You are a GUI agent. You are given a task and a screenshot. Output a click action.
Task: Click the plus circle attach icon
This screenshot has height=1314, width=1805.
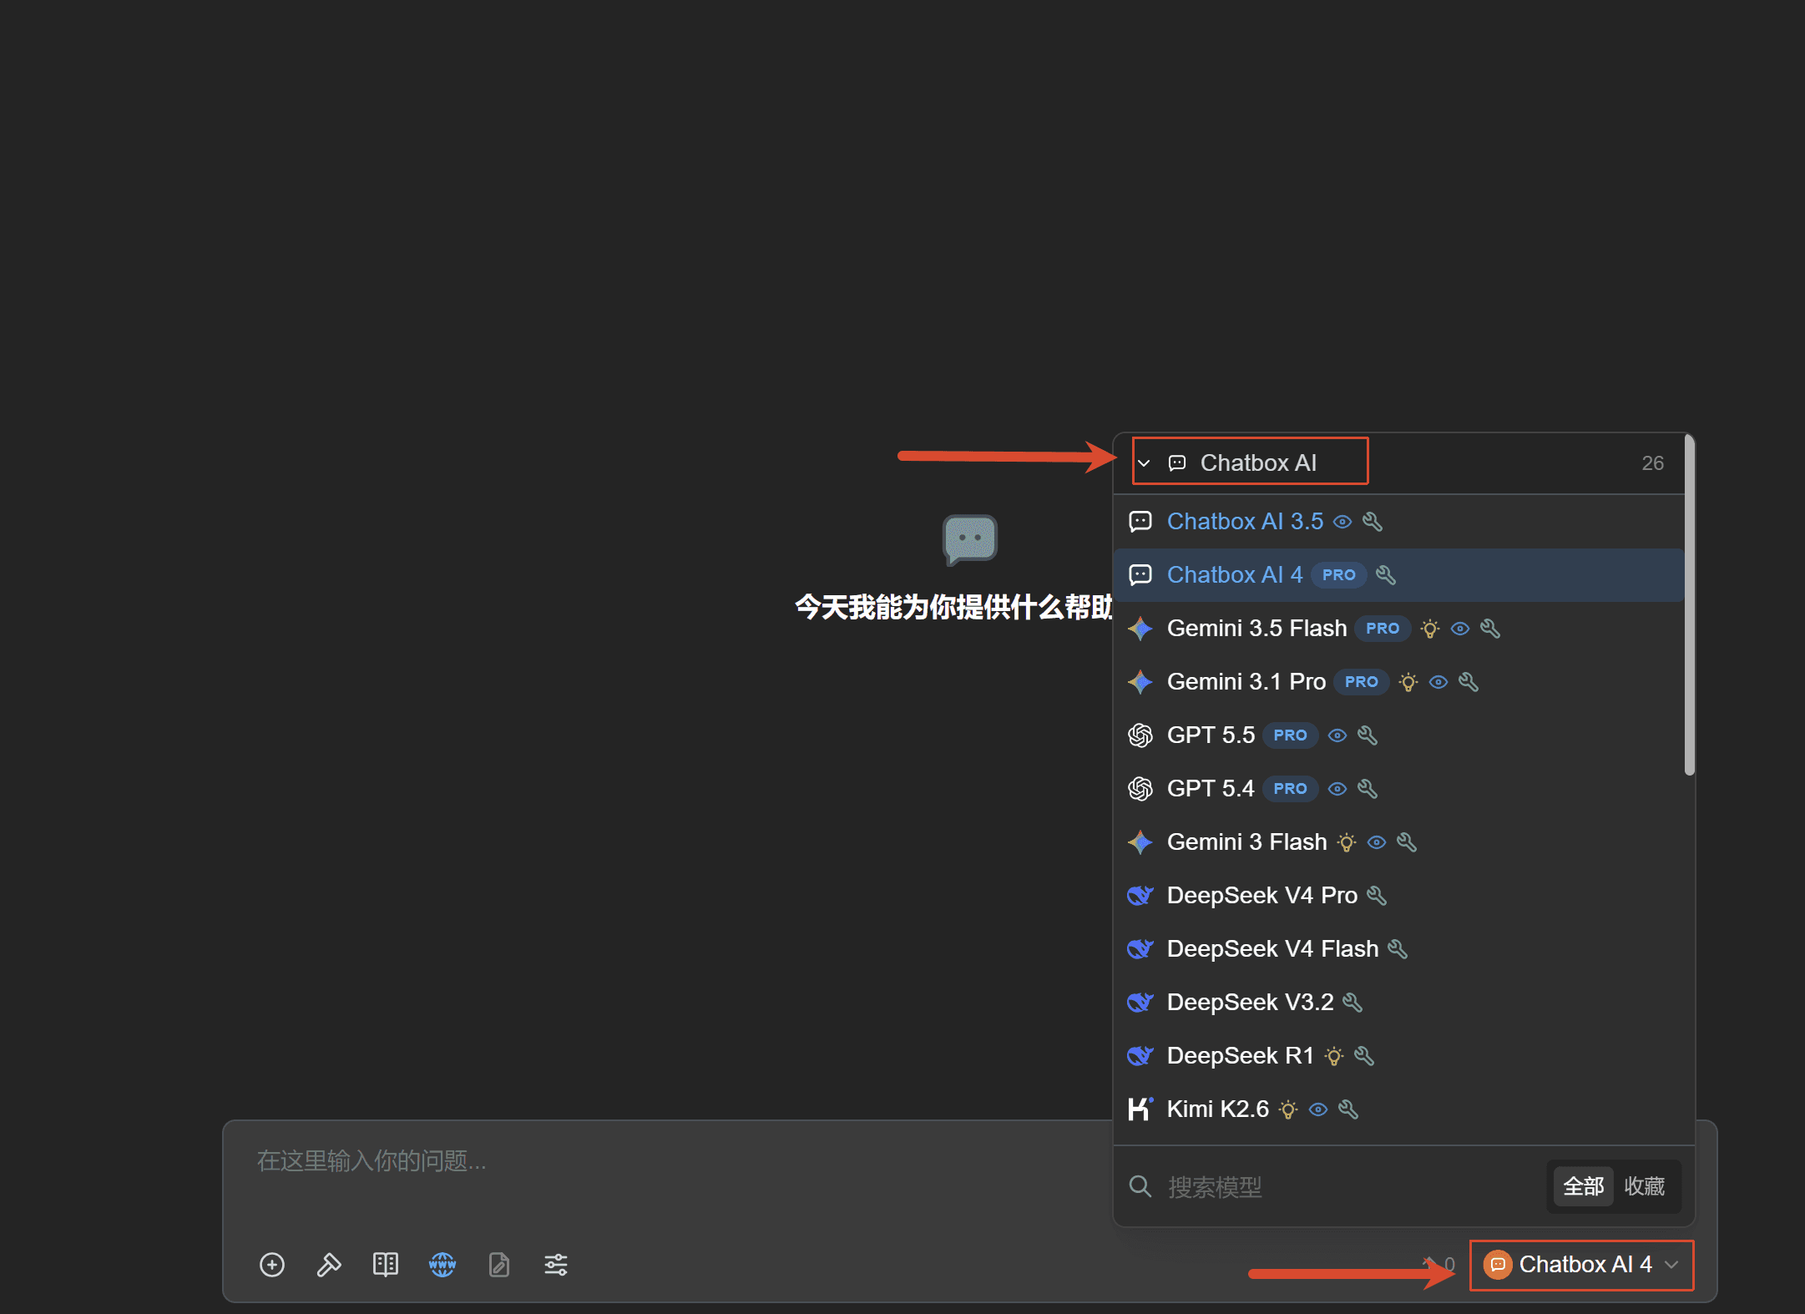272,1265
